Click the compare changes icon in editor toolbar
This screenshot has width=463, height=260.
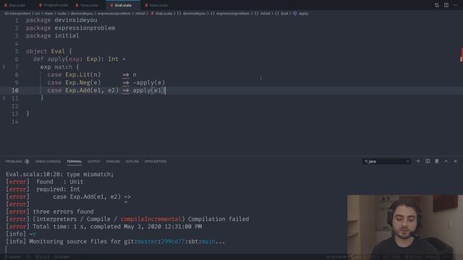(437, 5)
